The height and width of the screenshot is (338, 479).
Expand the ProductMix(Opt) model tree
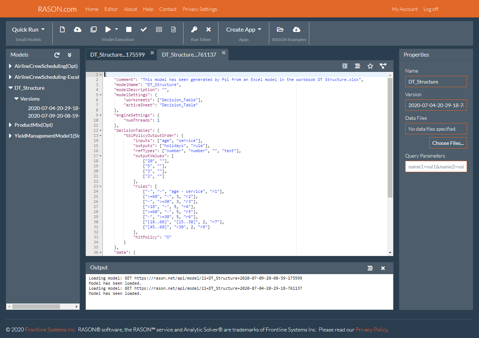pos(10,125)
